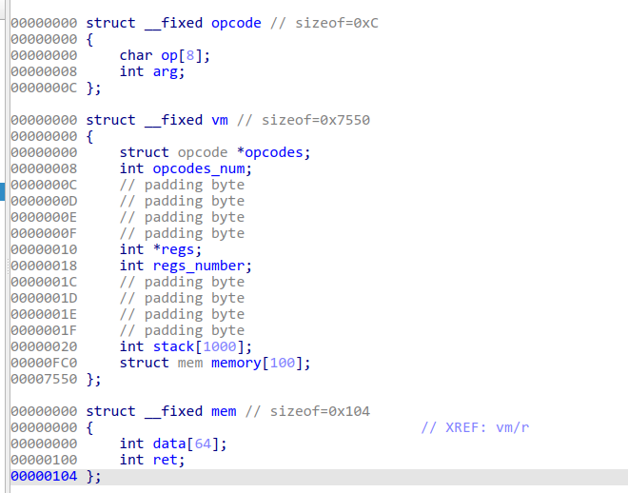The width and height of the screenshot is (628, 493).
Task: Follow the 'opcode' type in '*opcodes' member
Action: pyautogui.click(x=202, y=152)
